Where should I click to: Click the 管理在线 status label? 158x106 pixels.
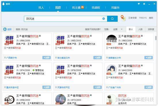pyautogui.click(x=39, y=70)
